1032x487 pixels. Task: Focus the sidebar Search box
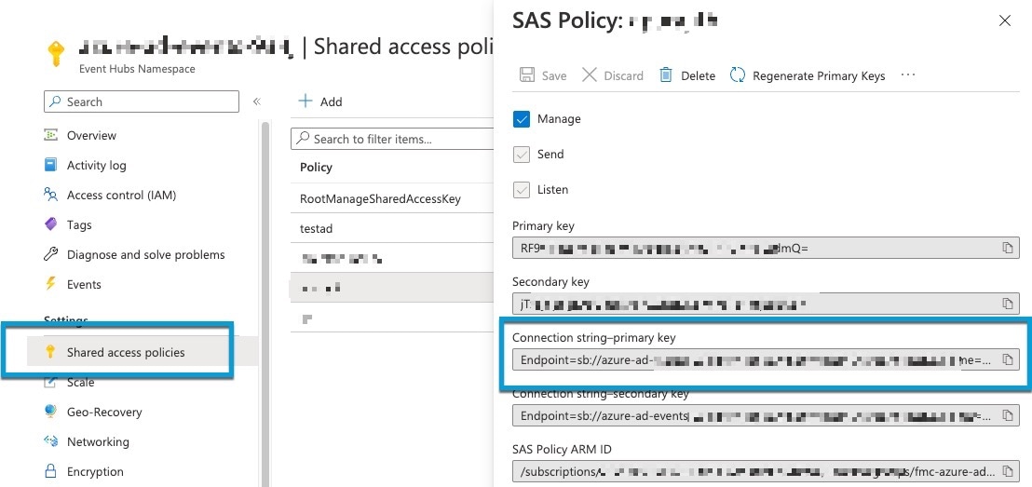coord(141,102)
